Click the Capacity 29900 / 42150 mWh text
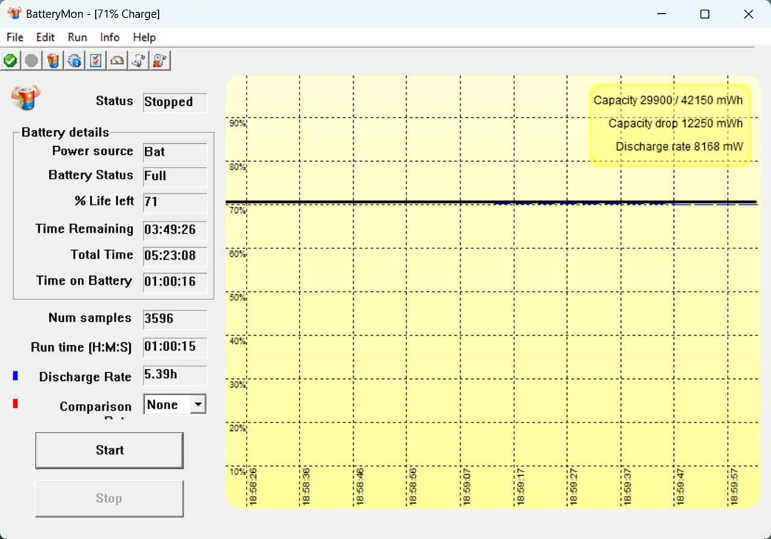 tap(668, 100)
